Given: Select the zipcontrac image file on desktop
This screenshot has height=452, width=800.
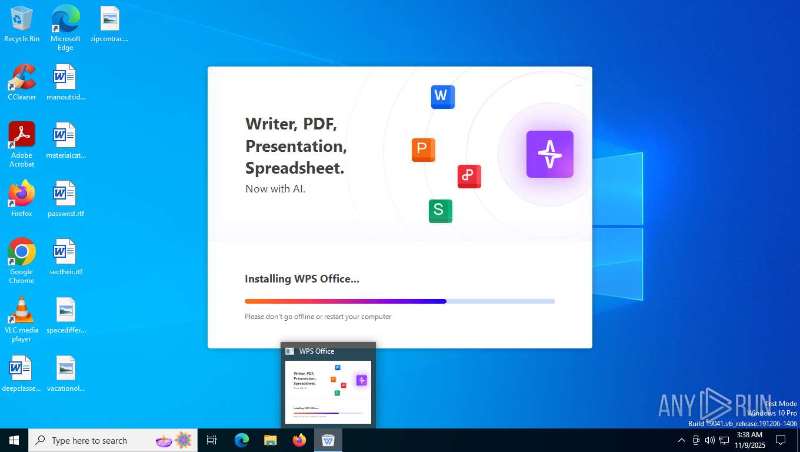Looking at the screenshot, I should tap(109, 25).
